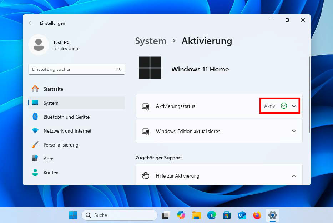Click the Windows 11 Home edition text
This screenshot has width=333, height=223.
200,69
